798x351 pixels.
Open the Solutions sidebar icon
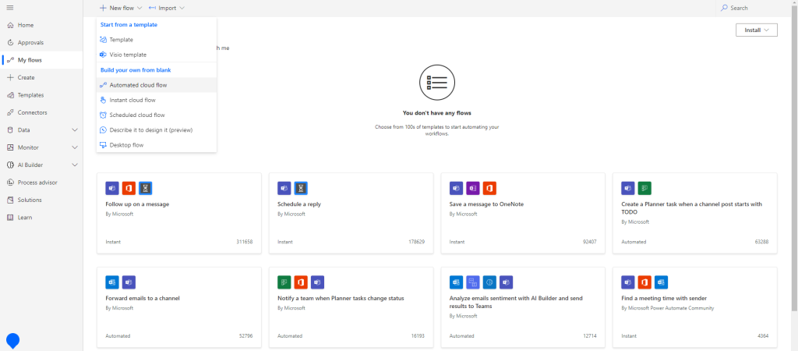click(10, 200)
